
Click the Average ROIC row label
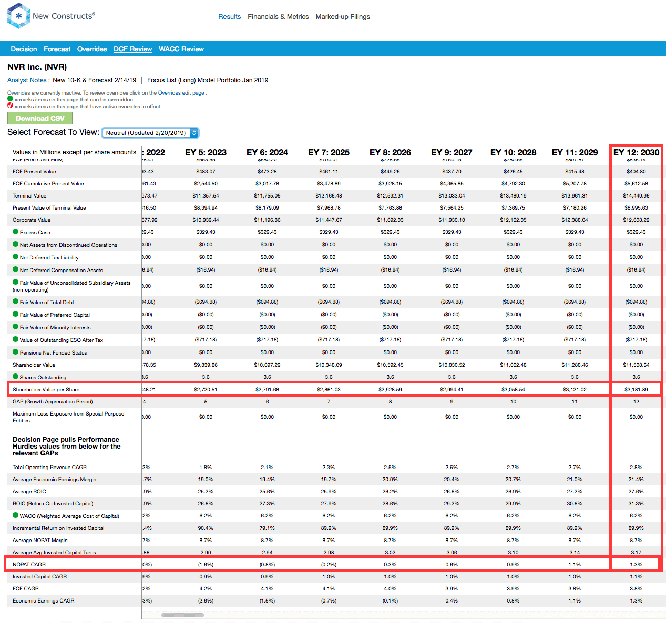29,491
